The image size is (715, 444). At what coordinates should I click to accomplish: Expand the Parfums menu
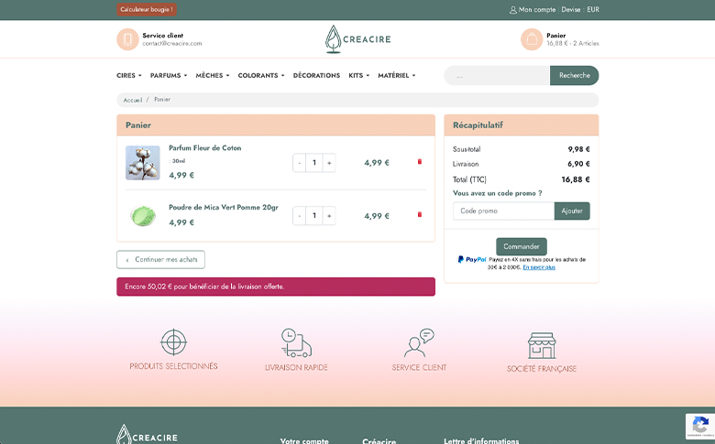coord(169,76)
